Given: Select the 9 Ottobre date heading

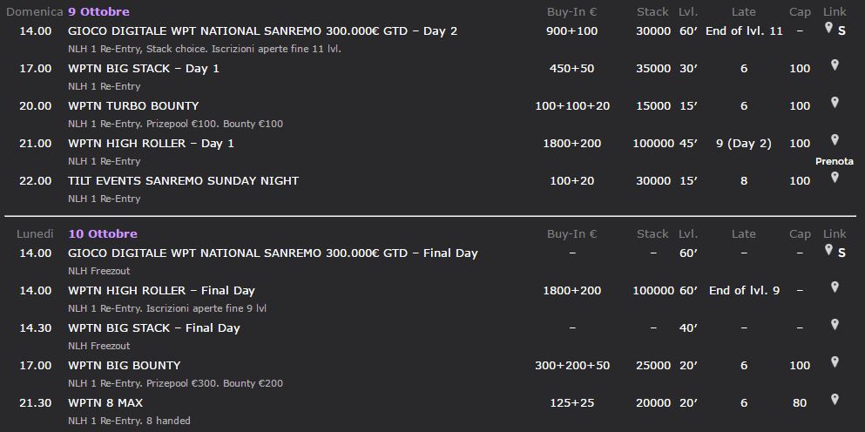Looking at the screenshot, I should pos(98,11).
